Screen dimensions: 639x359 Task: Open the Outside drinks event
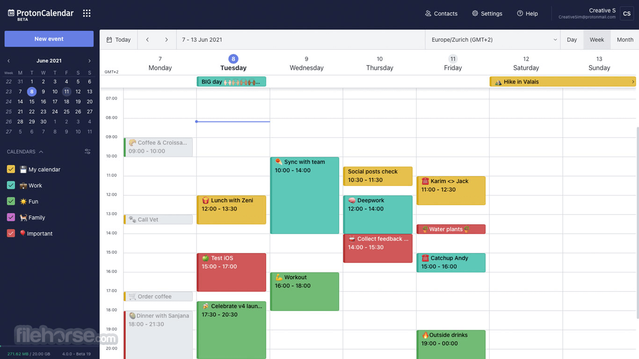point(451,345)
